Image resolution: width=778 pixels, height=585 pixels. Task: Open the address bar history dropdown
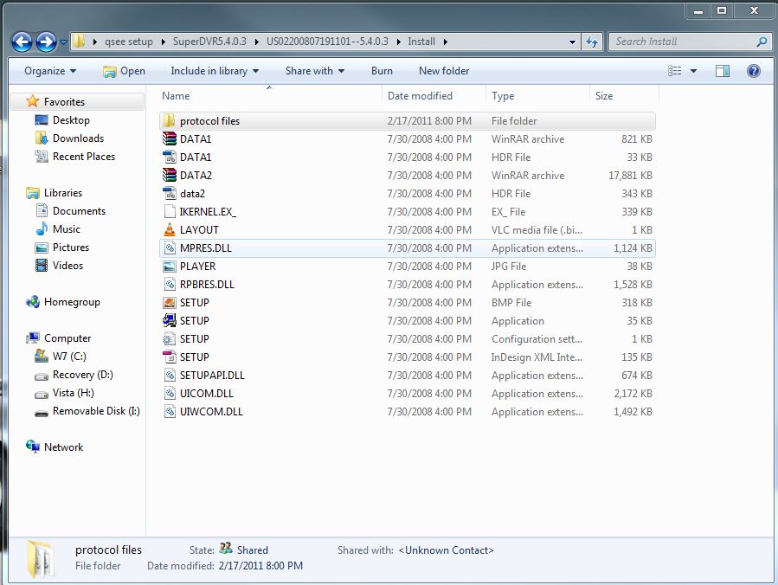pos(572,42)
